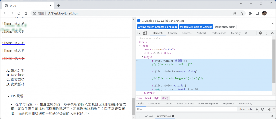
Task: Click the New Style Rule plus icon
Action: click(x=257, y=110)
